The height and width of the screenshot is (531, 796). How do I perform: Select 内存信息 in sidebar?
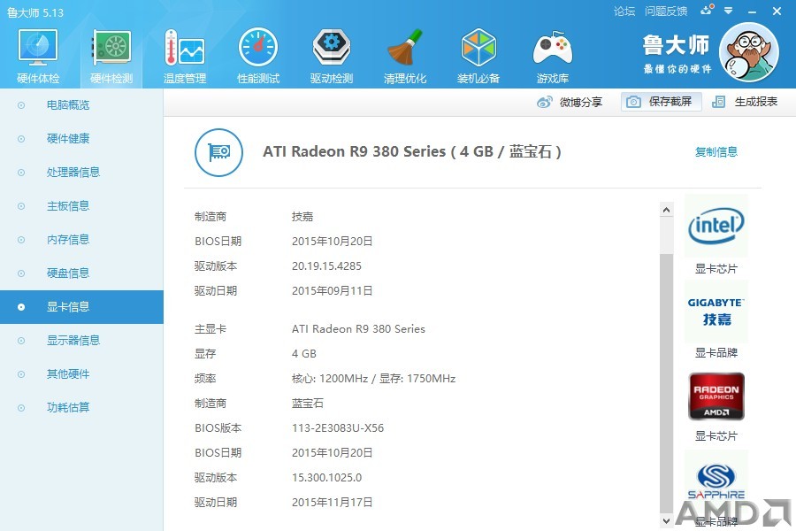pyautogui.click(x=81, y=239)
